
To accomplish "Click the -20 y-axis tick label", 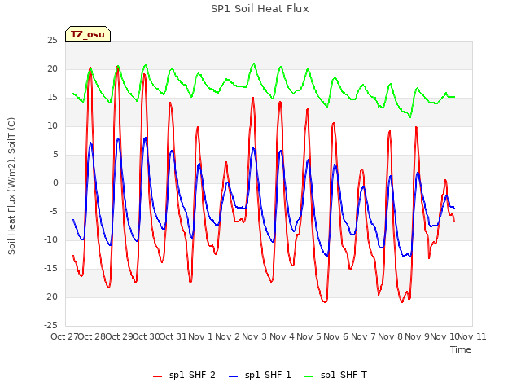I will pyautogui.click(x=51, y=297).
